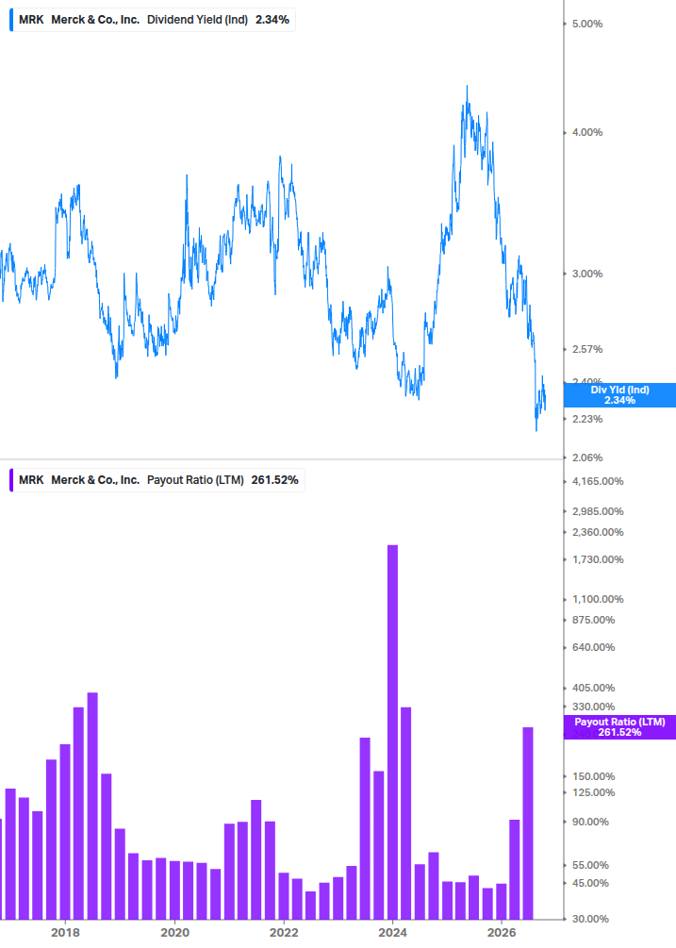This screenshot has width=676, height=948.
Task: Click the MRK Payout Ratio legend label
Action: pyautogui.click(x=158, y=480)
